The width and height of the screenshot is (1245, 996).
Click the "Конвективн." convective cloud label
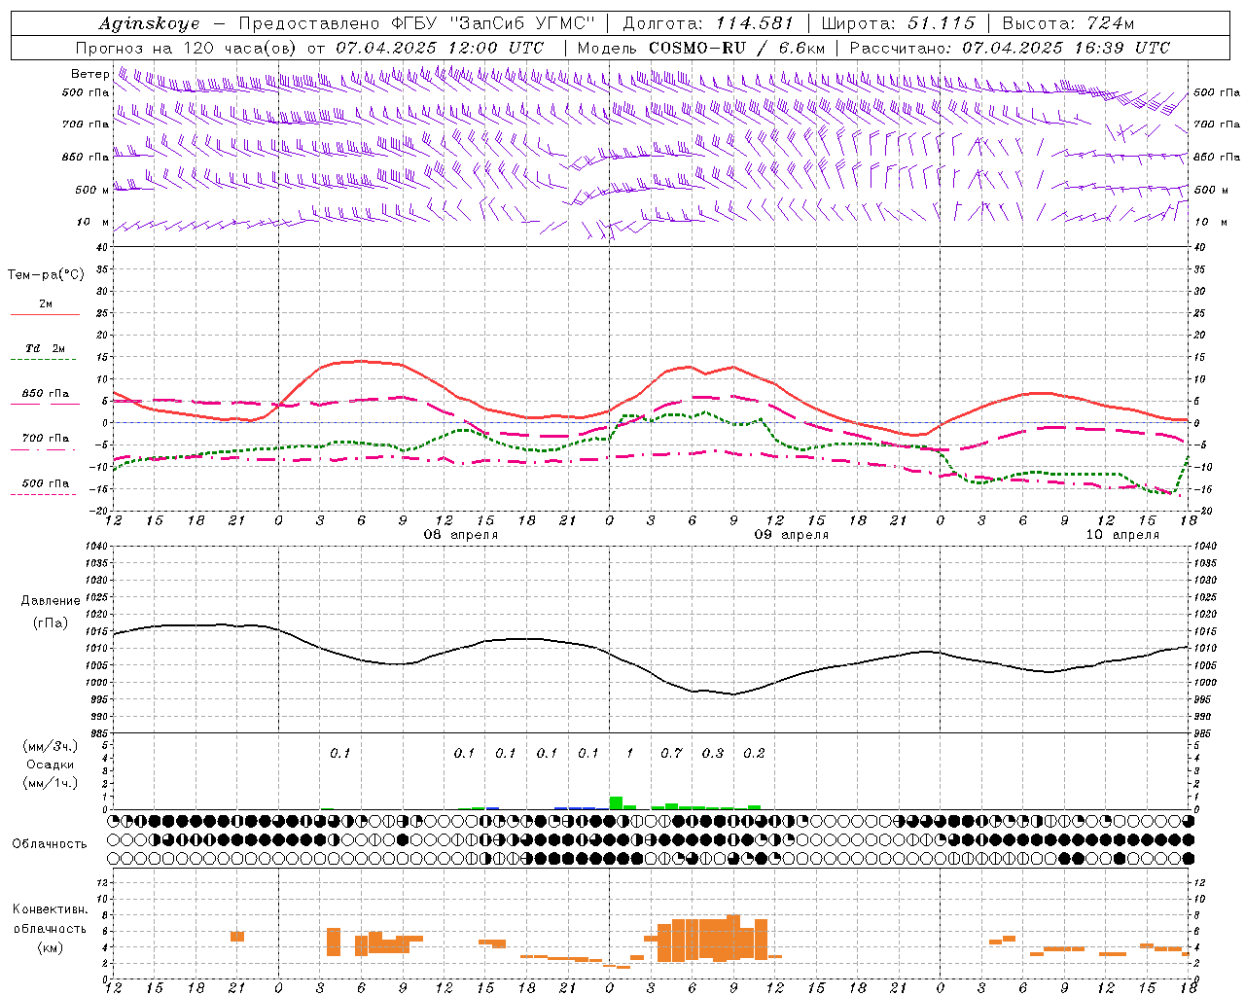tap(50, 909)
